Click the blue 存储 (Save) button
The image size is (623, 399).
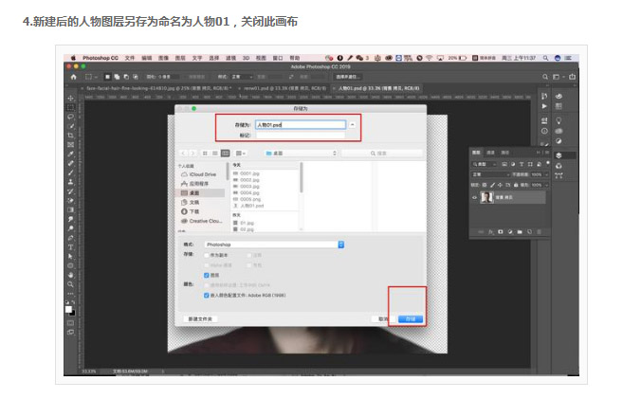click(x=411, y=318)
